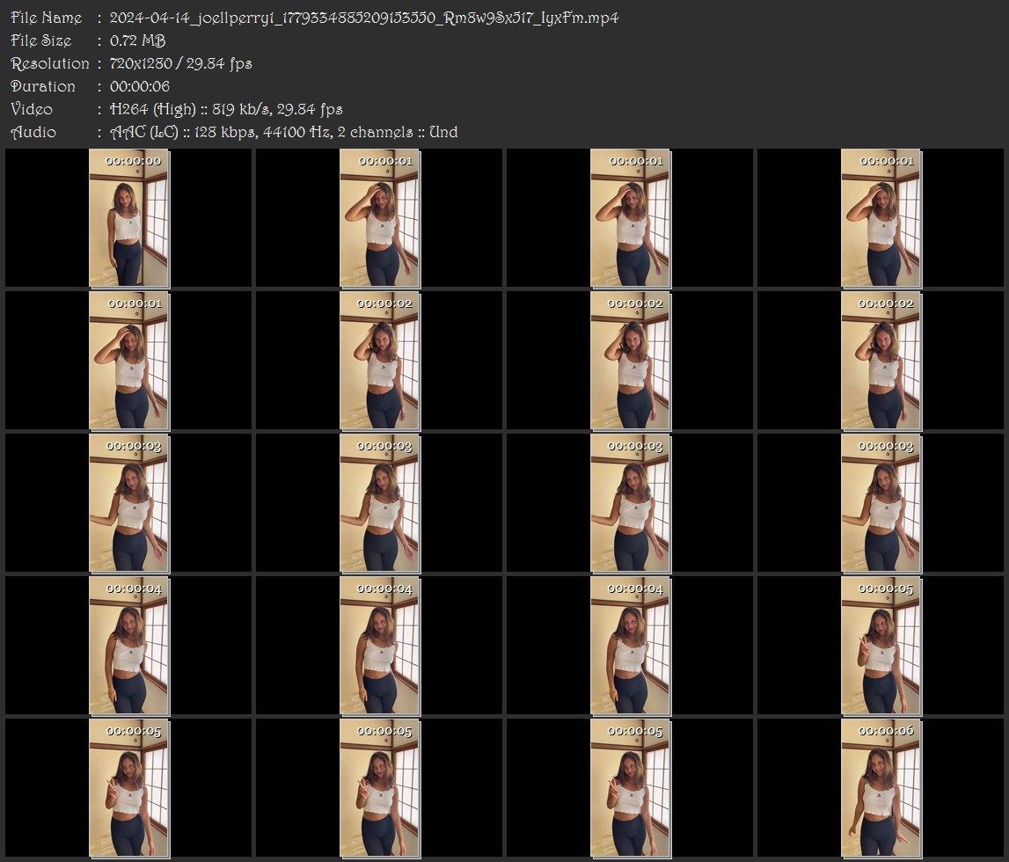Click the "File Name" label
The image size is (1009, 862).
coord(47,18)
